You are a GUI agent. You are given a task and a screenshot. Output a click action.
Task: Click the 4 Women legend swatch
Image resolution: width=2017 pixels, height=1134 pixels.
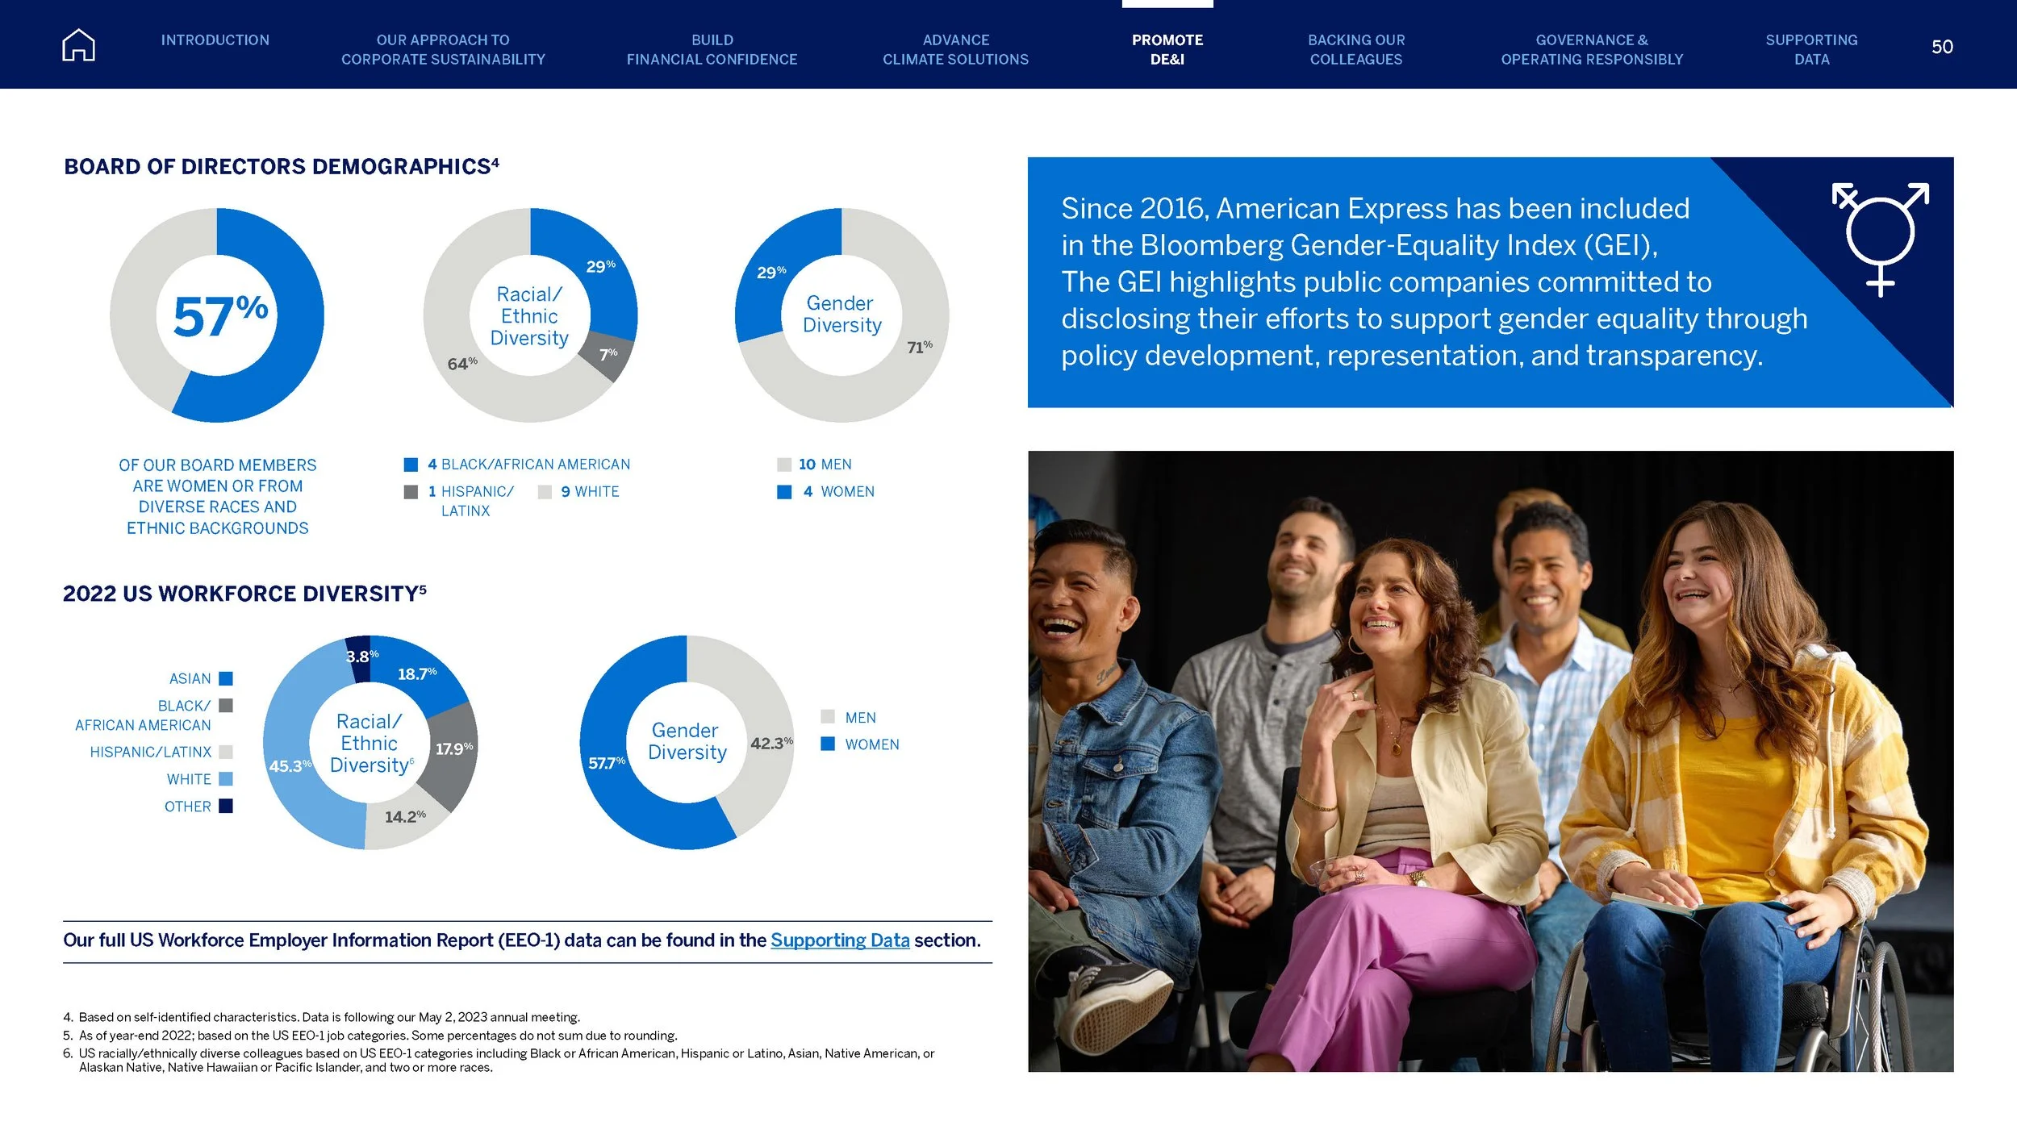783,492
